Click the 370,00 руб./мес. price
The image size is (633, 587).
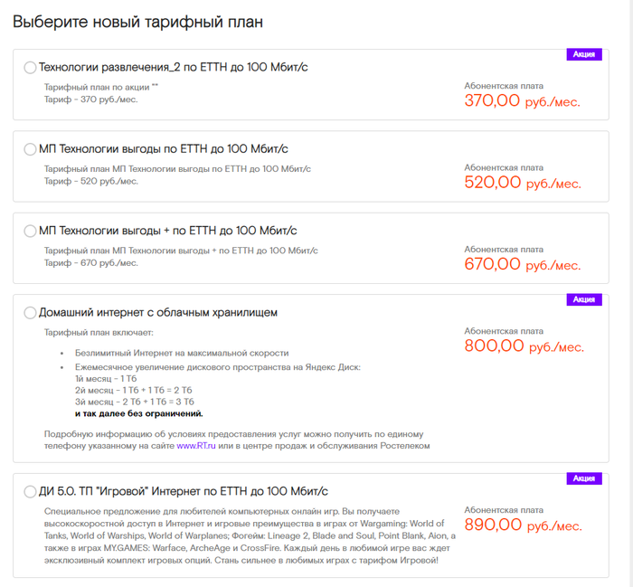[522, 101]
